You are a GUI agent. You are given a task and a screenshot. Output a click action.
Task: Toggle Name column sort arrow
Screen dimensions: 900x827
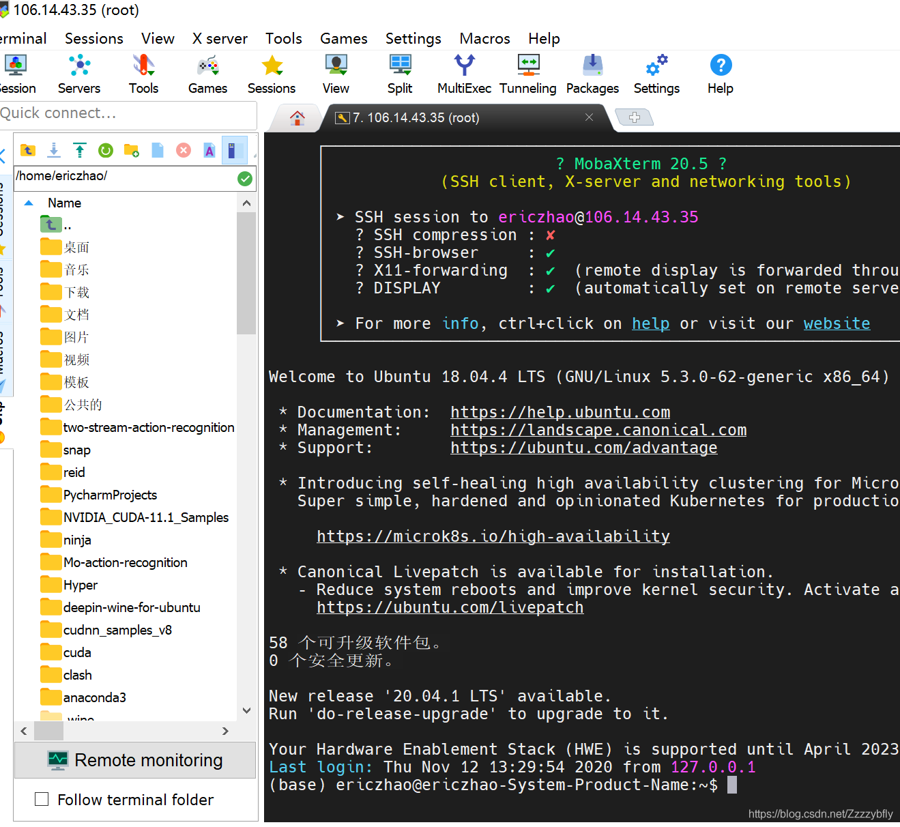(29, 203)
